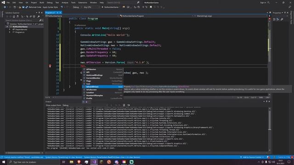Viewport: 294px width, 165px height.
Task: Click the bookmark toolbar icon
Action: click(x=151, y=7)
